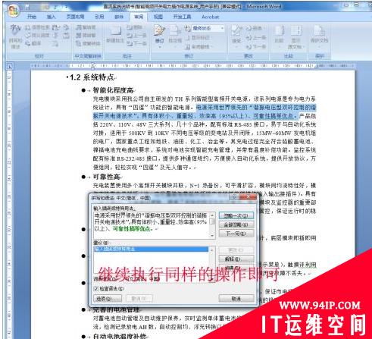Open the Page Layout (页面布局) tab
This screenshot has width=372, height=339.
[75, 17]
